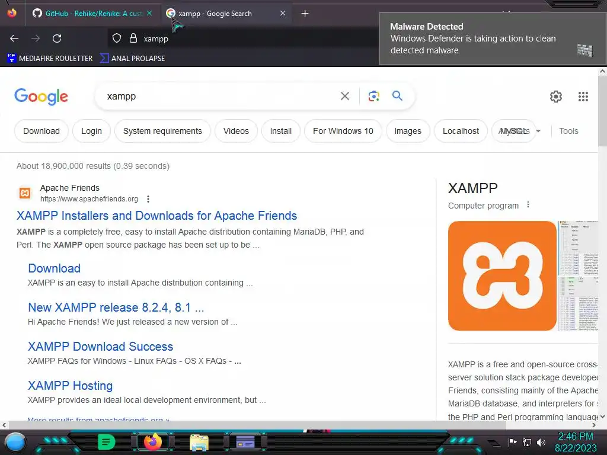Image resolution: width=607 pixels, height=455 pixels.
Task: Select the Install filter chip
Action: pos(280,131)
